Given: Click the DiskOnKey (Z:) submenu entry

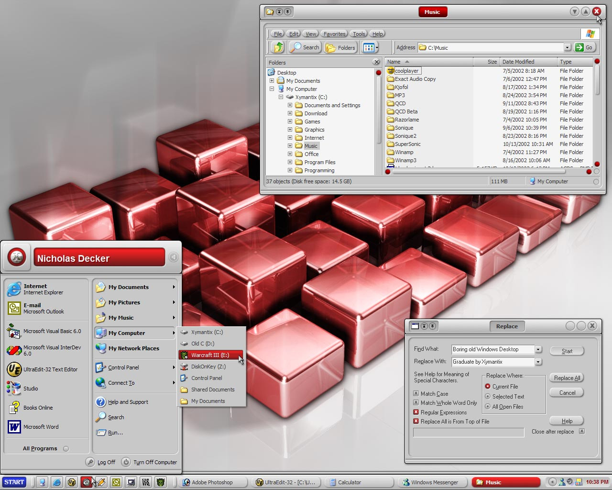Looking at the screenshot, I should tap(211, 367).
